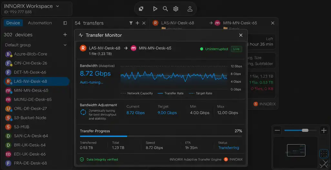Click the play icon in top toolbar
Image resolution: width=331 pixels, height=170 pixels.
click(x=155, y=9)
